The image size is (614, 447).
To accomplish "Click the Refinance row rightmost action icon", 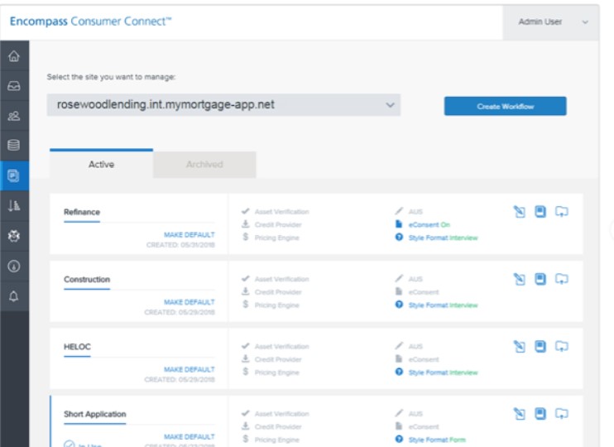I will coord(562,212).
